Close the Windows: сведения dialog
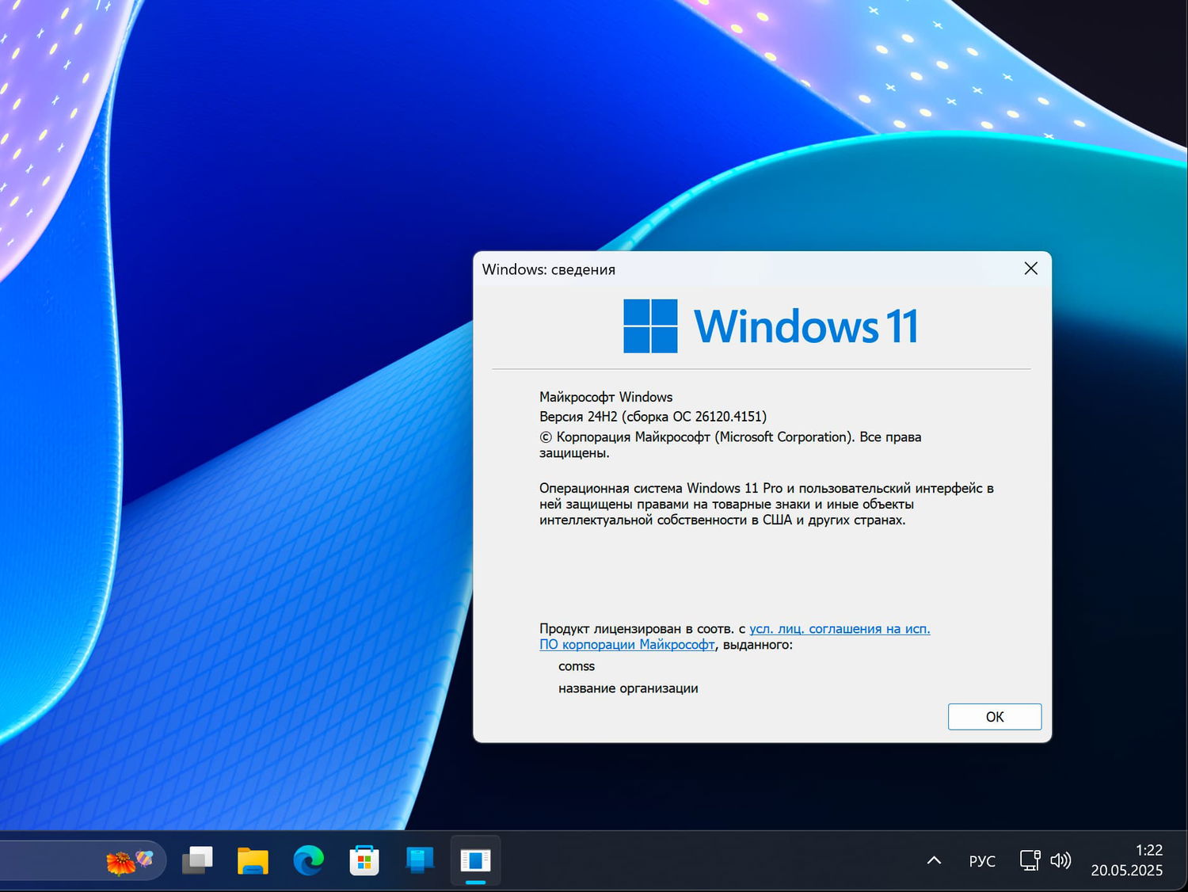Screen dimensions: 1188x892 (1030, 269)
